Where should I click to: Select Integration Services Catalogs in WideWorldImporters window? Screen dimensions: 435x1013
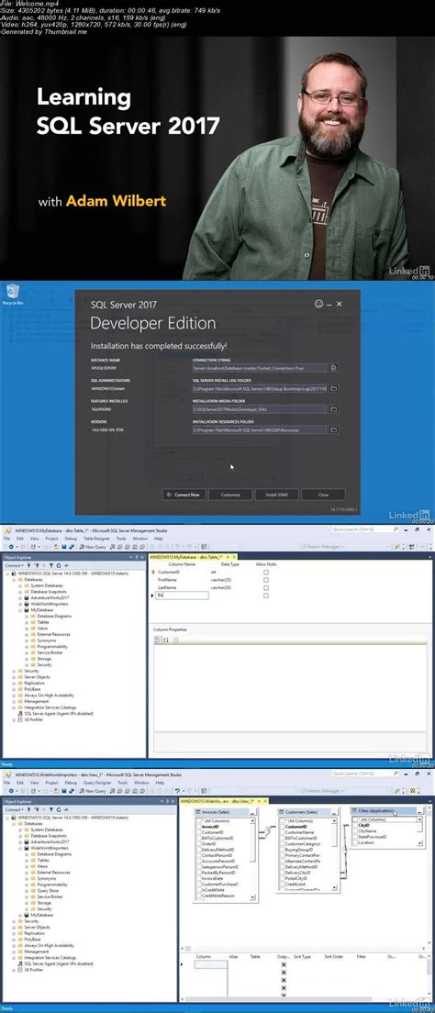[50, 957]
